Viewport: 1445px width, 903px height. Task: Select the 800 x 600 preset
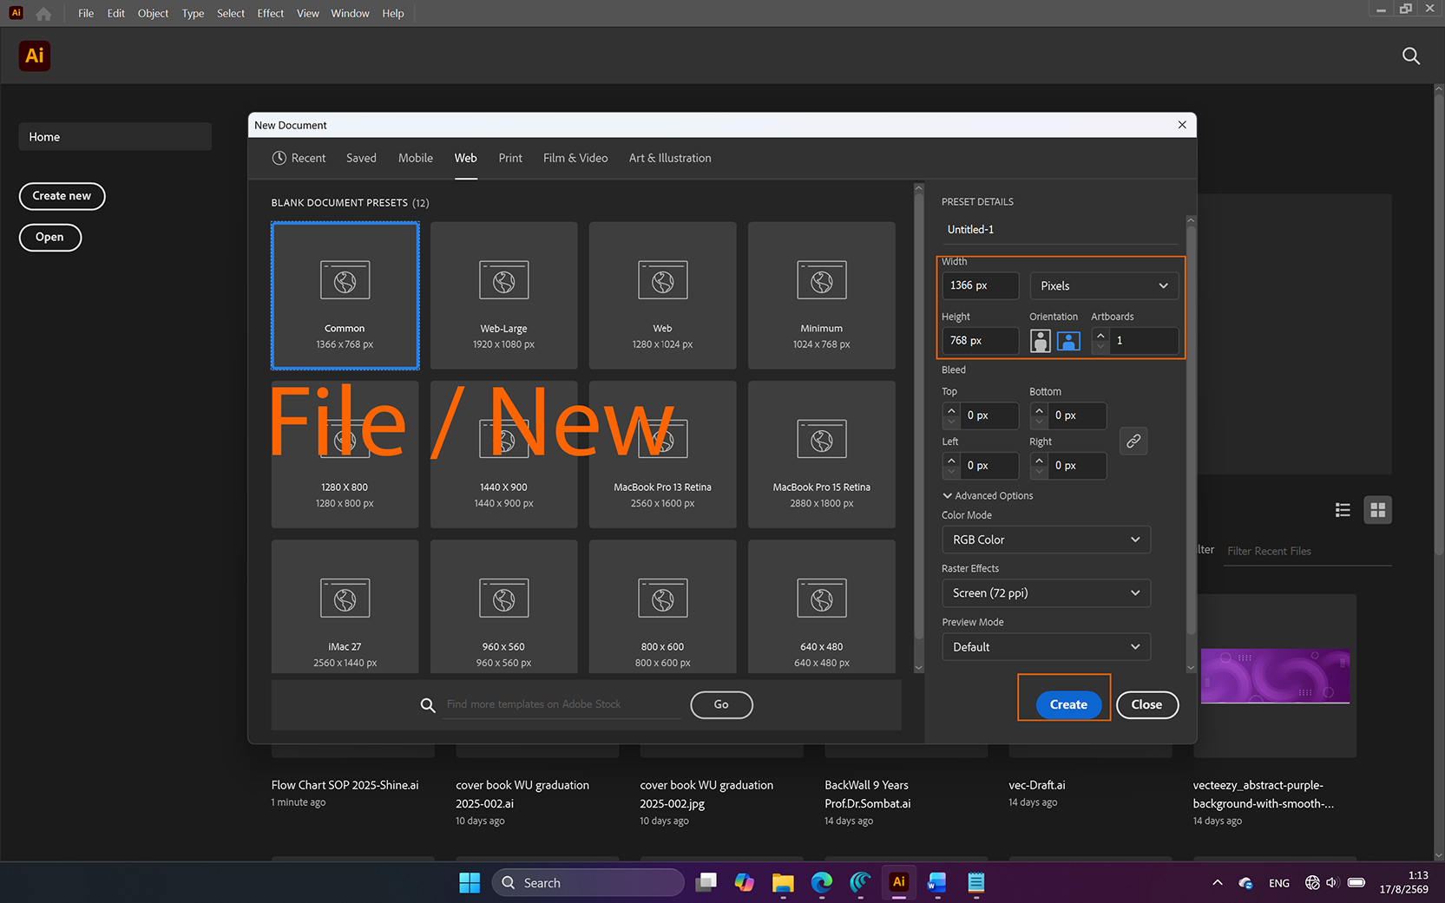(x=662, y=606)
